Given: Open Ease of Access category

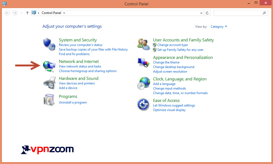Looking at the screenshot, I should pos(166,101).
